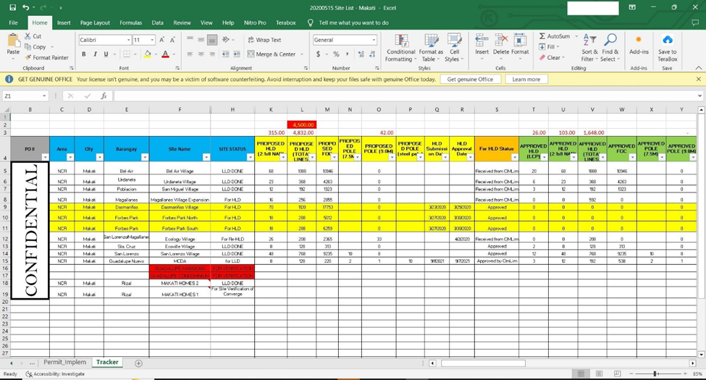The height and width of the screenshot is (380, 706).
Task: Select the Dasmariñas Village cell
Action: coord(180,207)
